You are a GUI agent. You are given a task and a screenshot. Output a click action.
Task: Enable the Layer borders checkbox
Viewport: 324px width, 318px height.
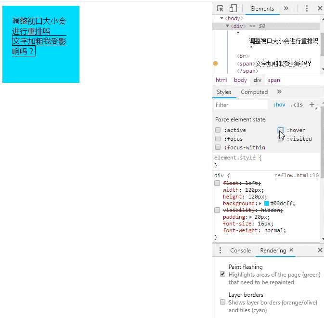click(x=222, y=302)
